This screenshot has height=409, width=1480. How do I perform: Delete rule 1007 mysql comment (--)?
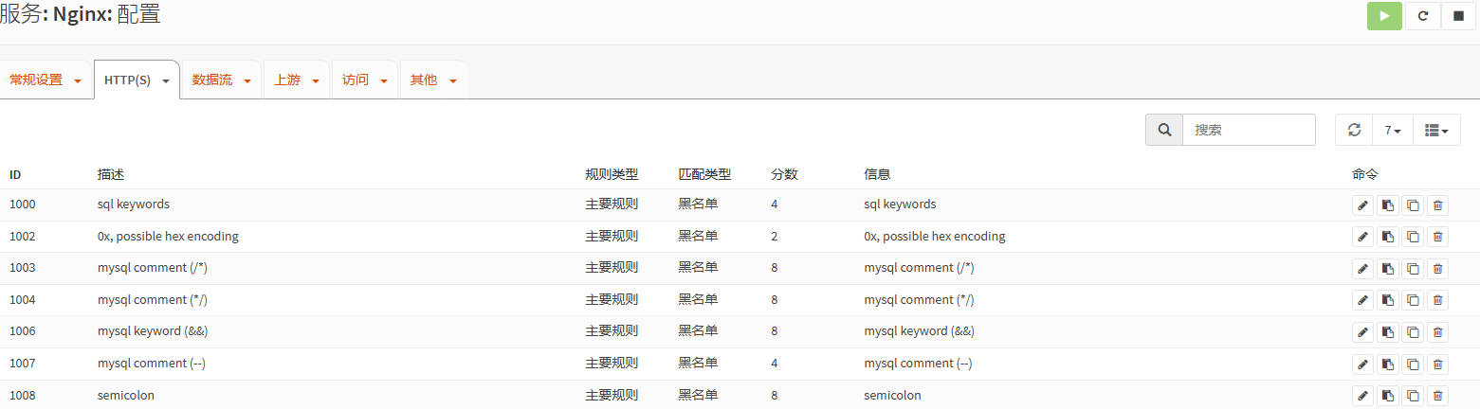pos(1437,364)
